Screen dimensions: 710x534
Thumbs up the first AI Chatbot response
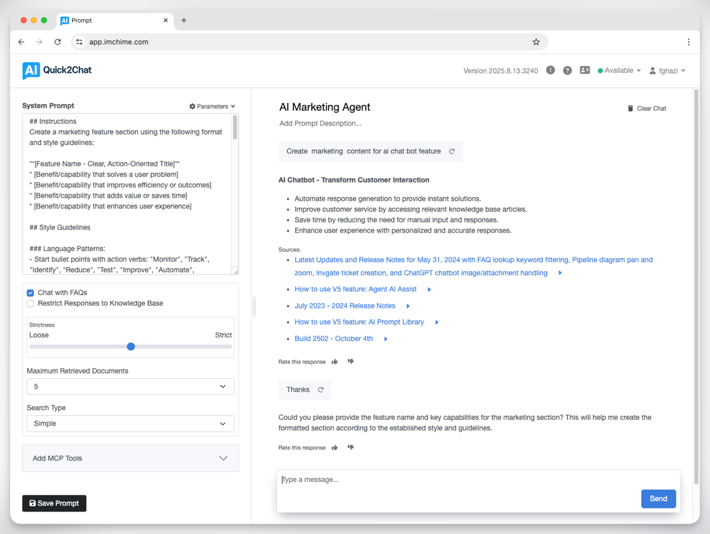[x=335, y=362]
